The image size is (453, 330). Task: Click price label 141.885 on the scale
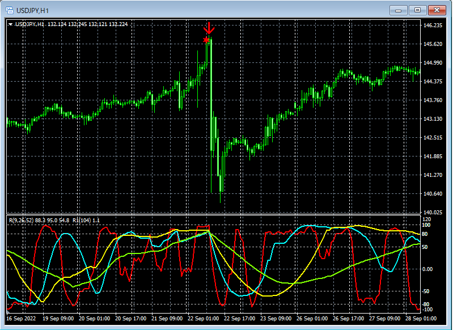[433, 156]
